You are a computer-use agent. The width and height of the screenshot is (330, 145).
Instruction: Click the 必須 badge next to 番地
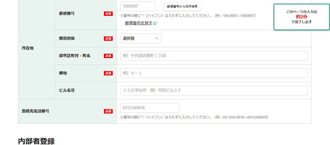point(108,73)
